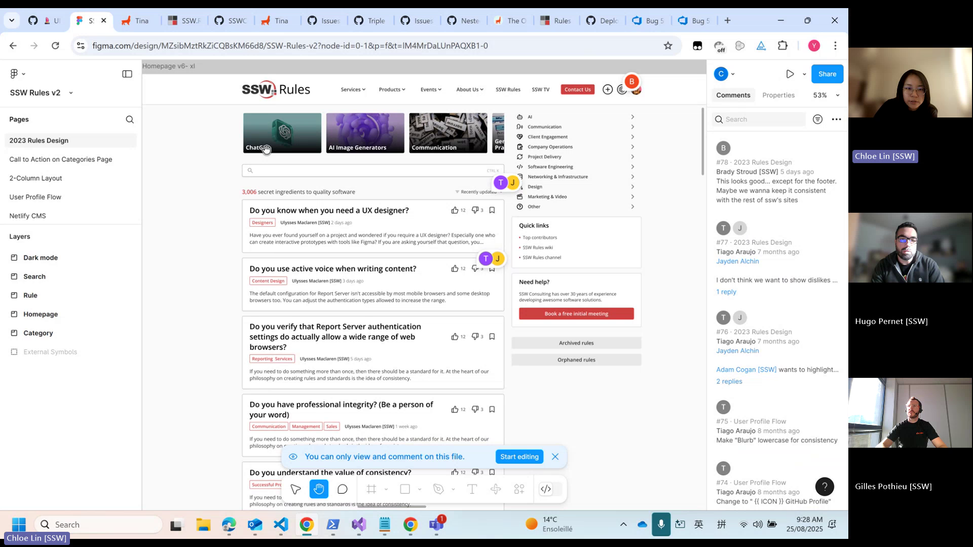The image size is (973, 547).
Task: Select the Comment tool
Action: tap(343, 489)
